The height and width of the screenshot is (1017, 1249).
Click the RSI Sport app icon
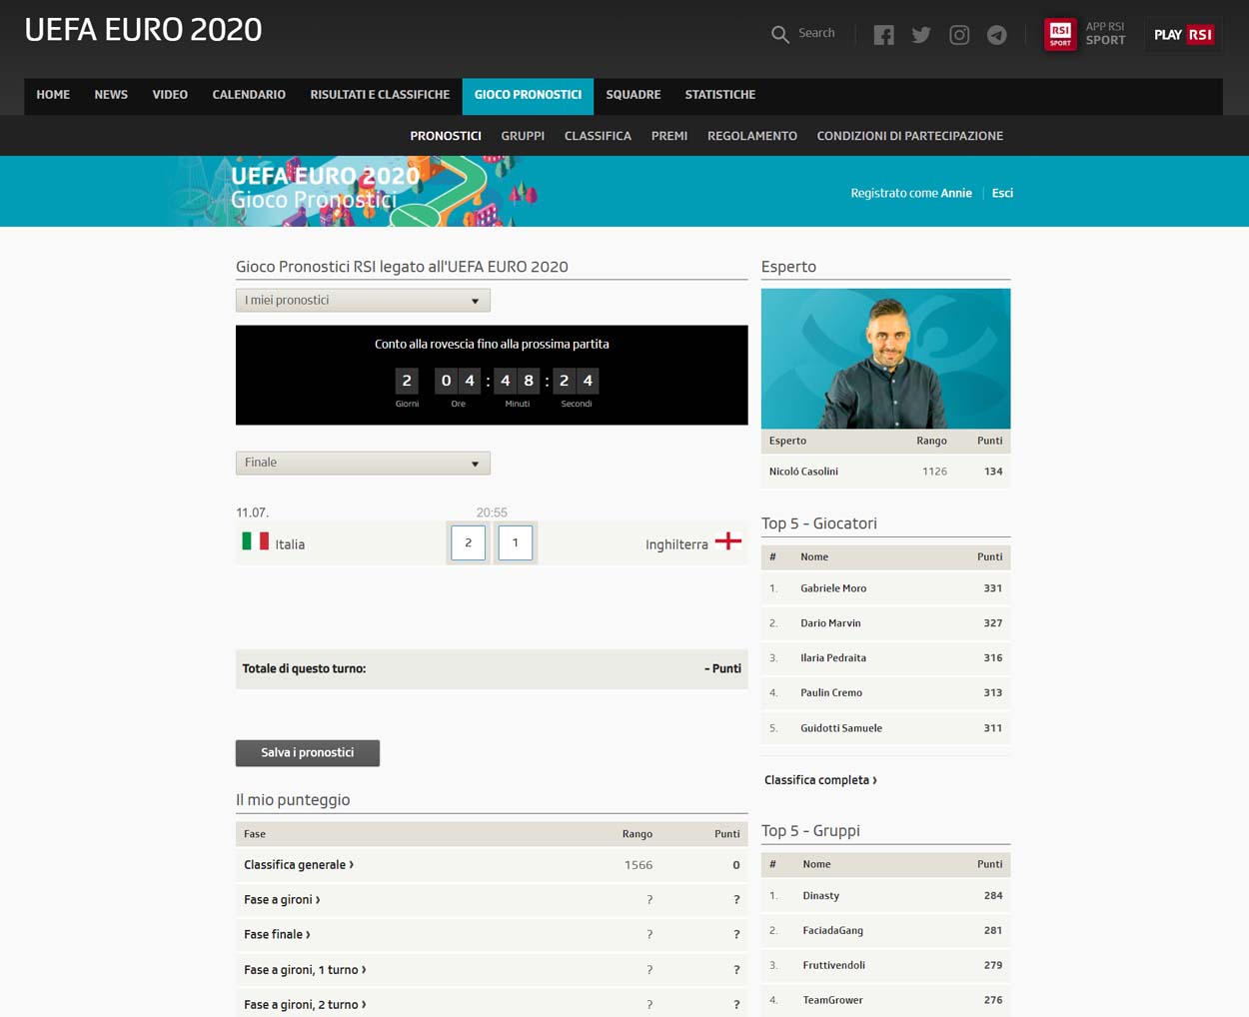pos(1060,34)
